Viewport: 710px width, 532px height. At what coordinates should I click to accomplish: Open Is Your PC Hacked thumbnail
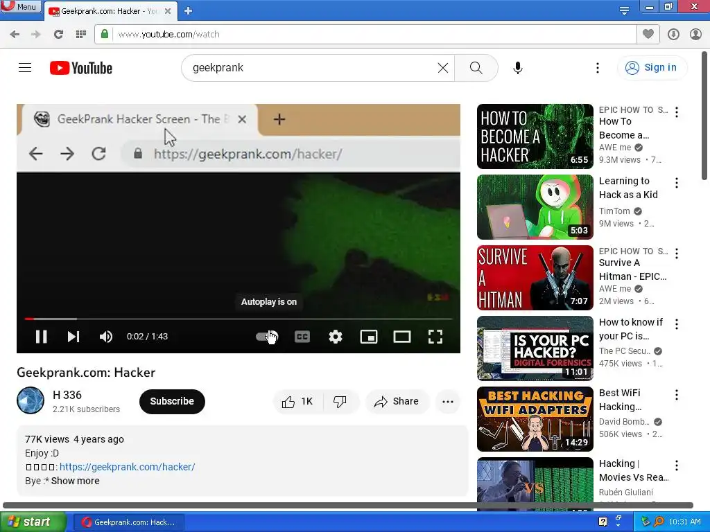(x=535, y=348)
